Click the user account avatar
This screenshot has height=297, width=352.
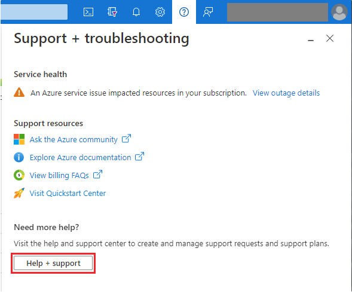pyautogui.click(x=339, y=12)
